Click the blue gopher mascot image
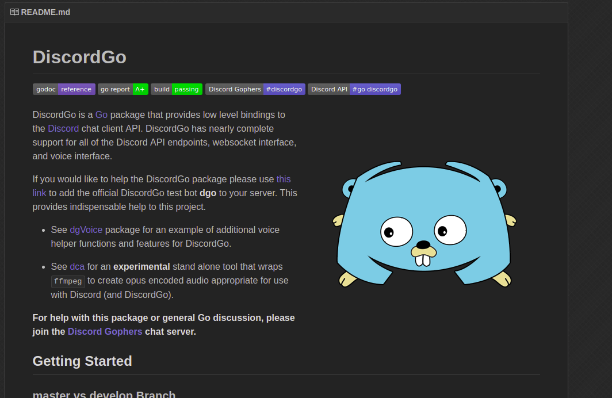The height and width of the screenshot is (398, 612). (424, 224)
